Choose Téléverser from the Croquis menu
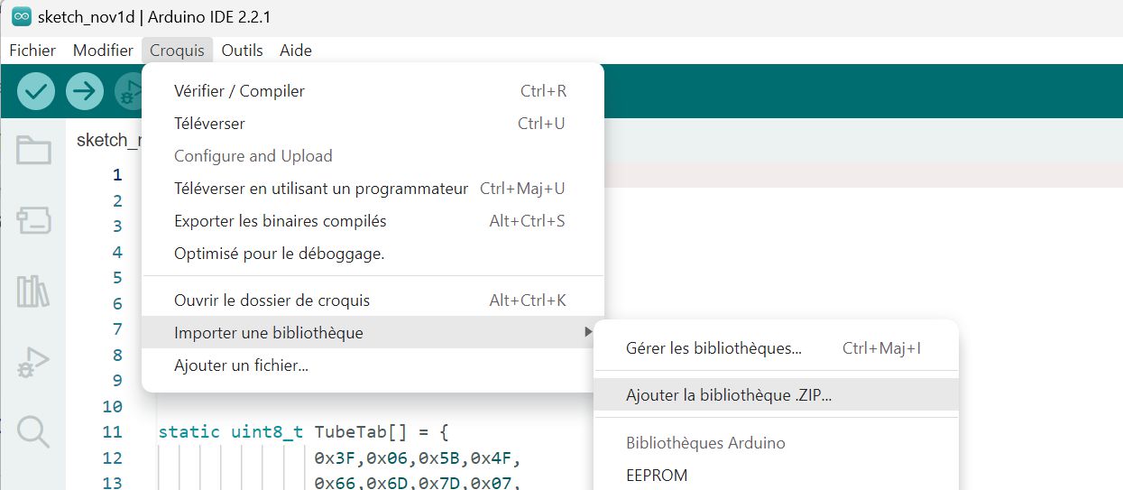This screenshot has height=490, width=1123. click(x=373, y=124)
